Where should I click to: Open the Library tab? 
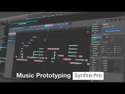click(x=57, y=15)
